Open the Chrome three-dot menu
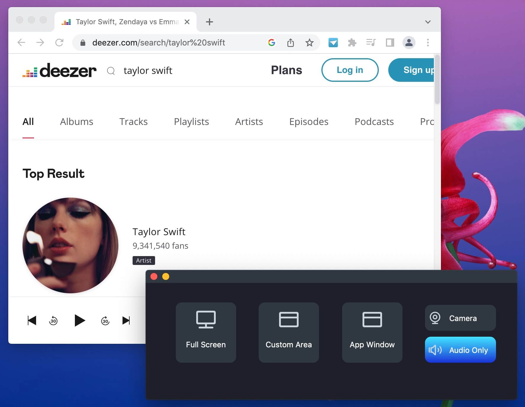This screenshot has height=407, width=525. coord(428,43)
